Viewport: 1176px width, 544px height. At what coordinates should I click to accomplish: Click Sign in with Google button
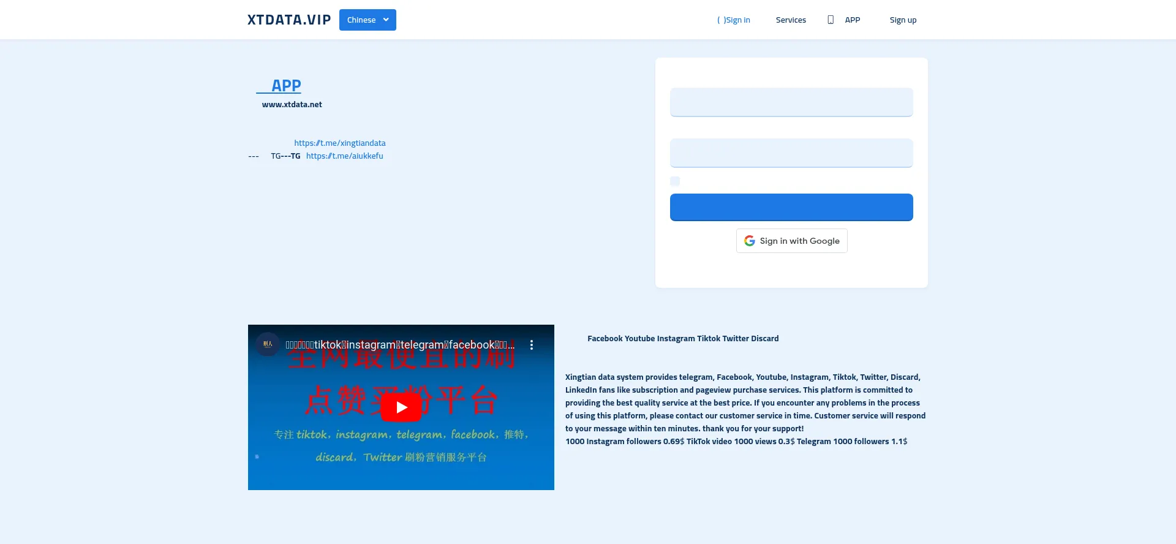791,241
